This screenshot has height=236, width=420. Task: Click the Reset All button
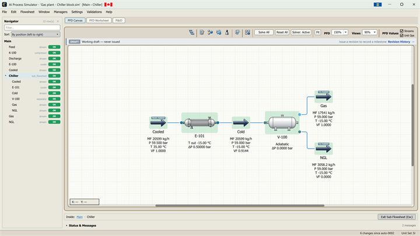click(282, 33)
